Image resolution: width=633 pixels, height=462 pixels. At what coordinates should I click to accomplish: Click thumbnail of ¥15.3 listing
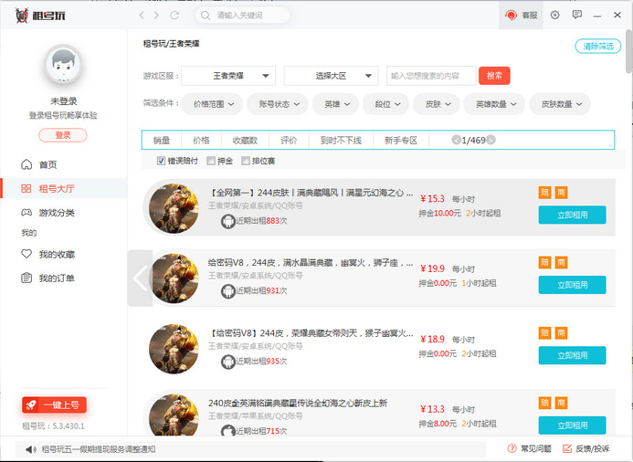coord(174,208)
